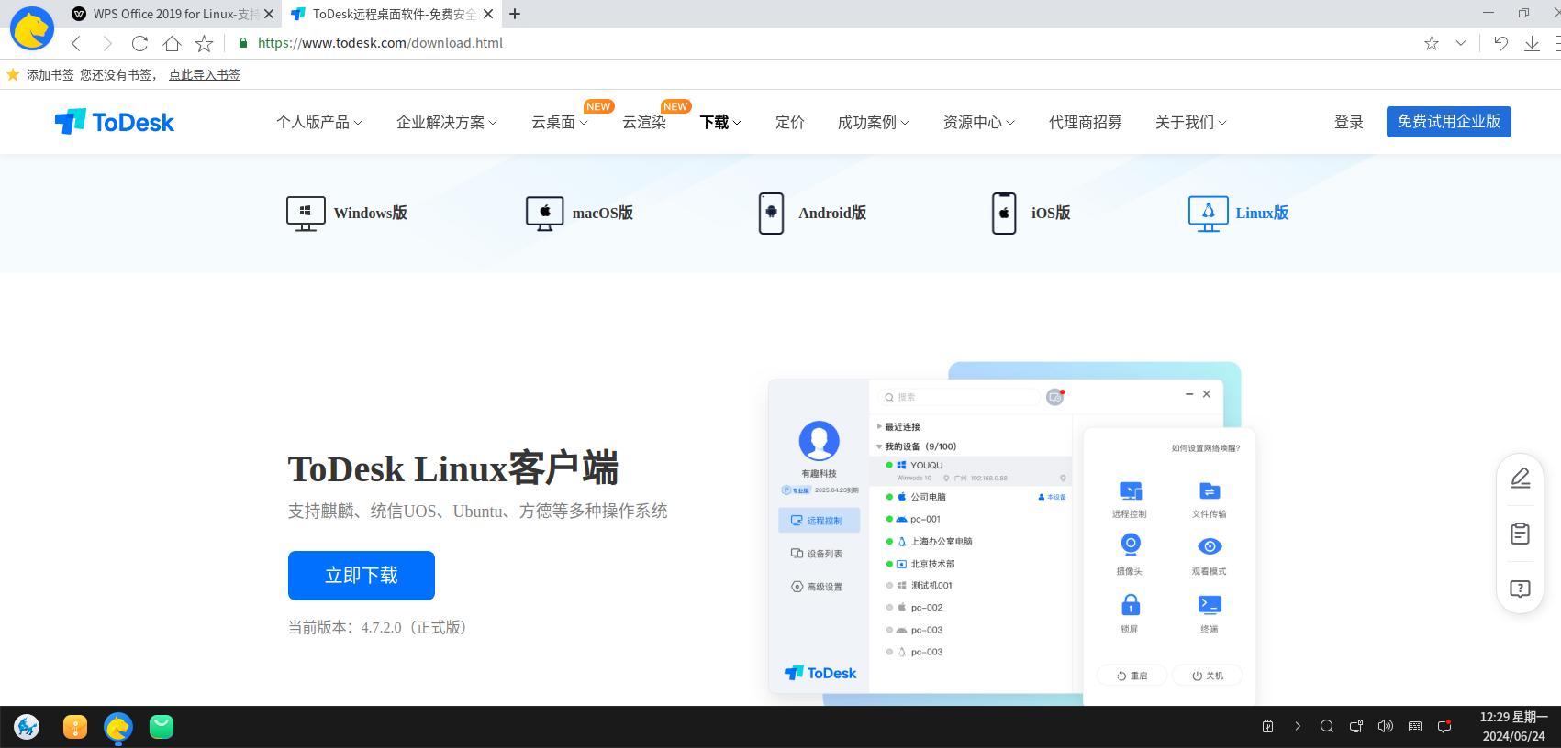Expand 云桌面 menu
The image size is (1561, 748).
[560, 122]
